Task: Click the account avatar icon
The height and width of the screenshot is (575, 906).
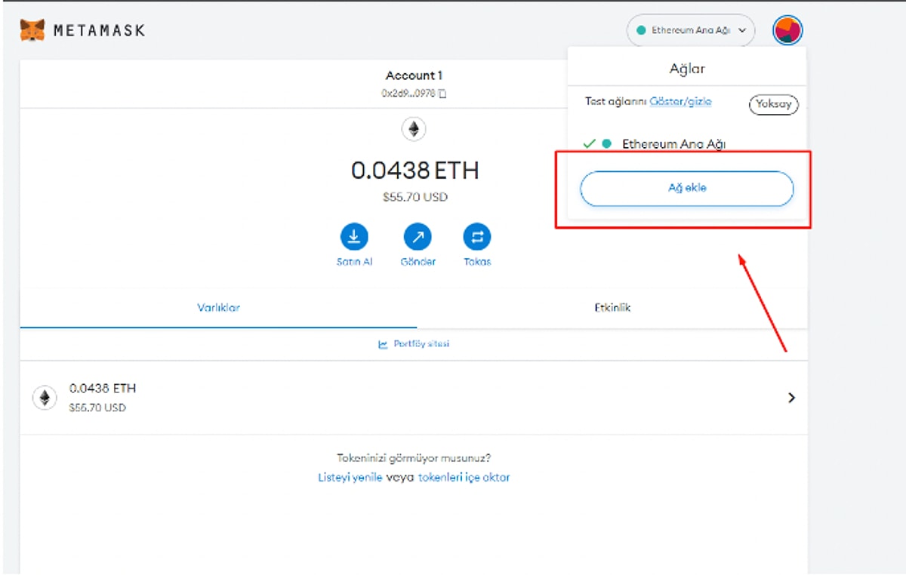Action: (787, 30)
